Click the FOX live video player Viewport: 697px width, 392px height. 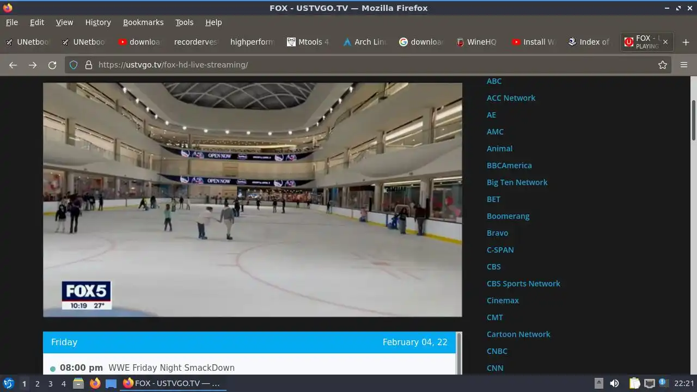253,199
